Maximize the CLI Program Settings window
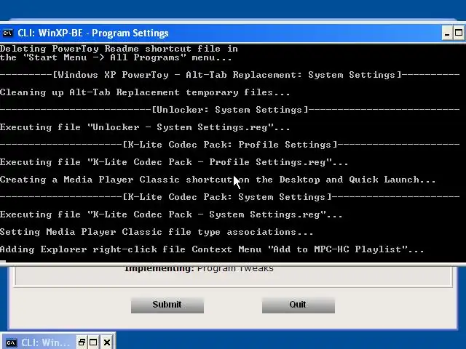This screenshot has height=349, width=466. (459, 33)
